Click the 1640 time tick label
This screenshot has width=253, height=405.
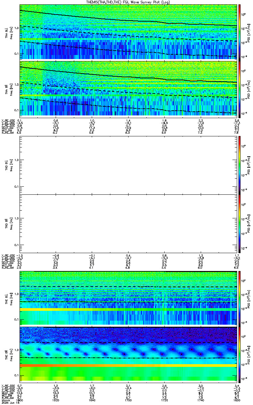(x=92, y=400)
